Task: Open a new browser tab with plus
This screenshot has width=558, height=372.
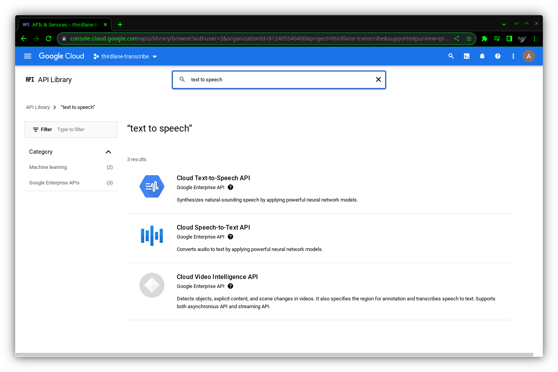Action: (x=120, y=25)
